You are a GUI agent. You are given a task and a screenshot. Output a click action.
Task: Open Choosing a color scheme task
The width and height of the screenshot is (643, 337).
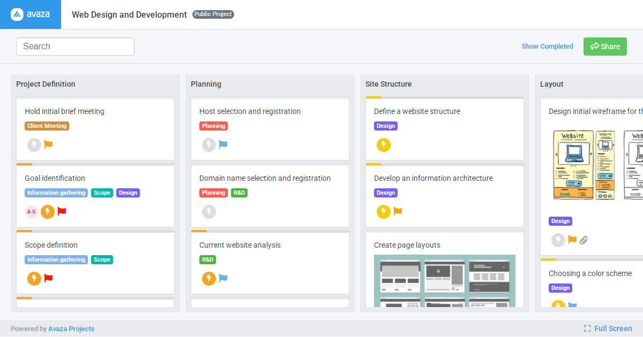tap(590, 273)
